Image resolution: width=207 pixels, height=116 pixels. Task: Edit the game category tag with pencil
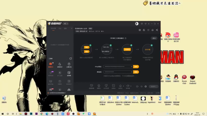tap(81, 31)
